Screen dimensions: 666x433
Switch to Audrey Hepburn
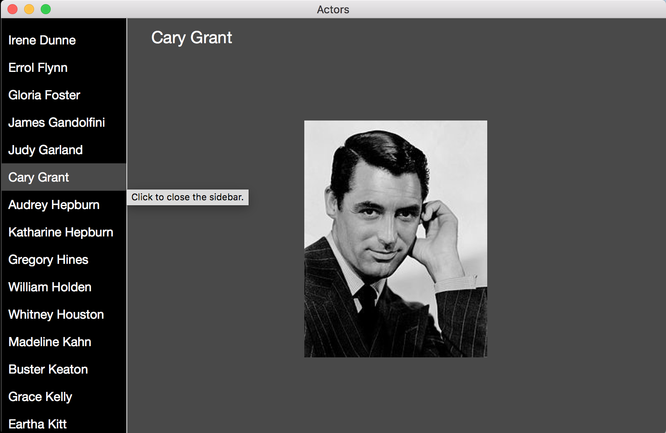54,205
